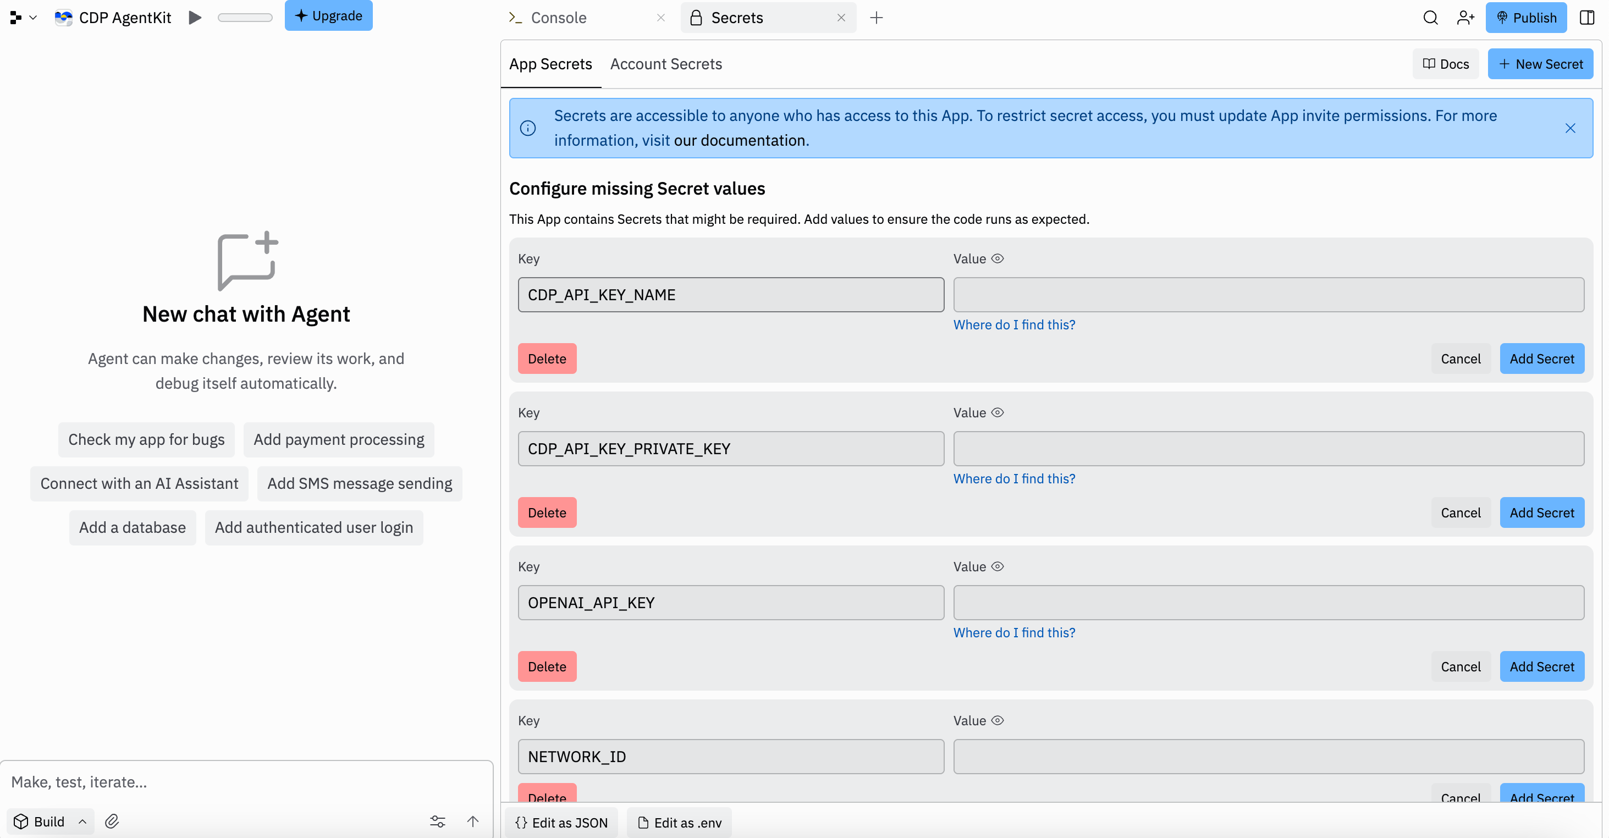Click the attach file paperclip icon
The width and height of the screenshot is (1609, 838).
(112, 821)
